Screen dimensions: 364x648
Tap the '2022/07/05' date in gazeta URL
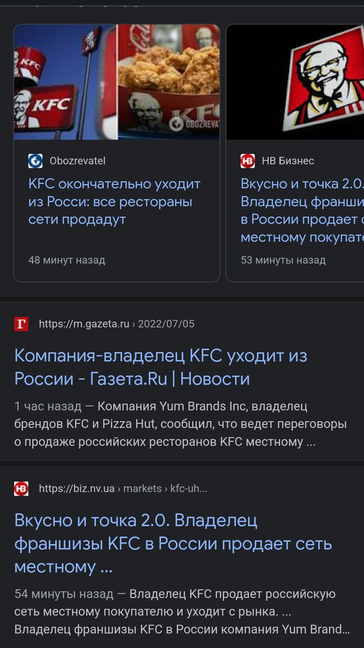pos(166,324)
